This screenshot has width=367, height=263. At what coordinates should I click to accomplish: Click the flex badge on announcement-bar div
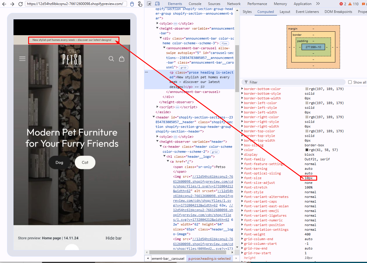click(x=224, y=43)
